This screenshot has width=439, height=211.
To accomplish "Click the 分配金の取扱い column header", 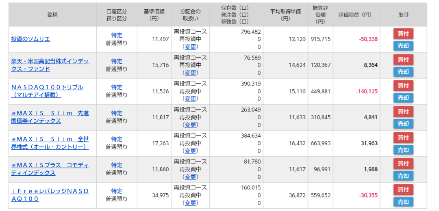I will tap(190, 15).
